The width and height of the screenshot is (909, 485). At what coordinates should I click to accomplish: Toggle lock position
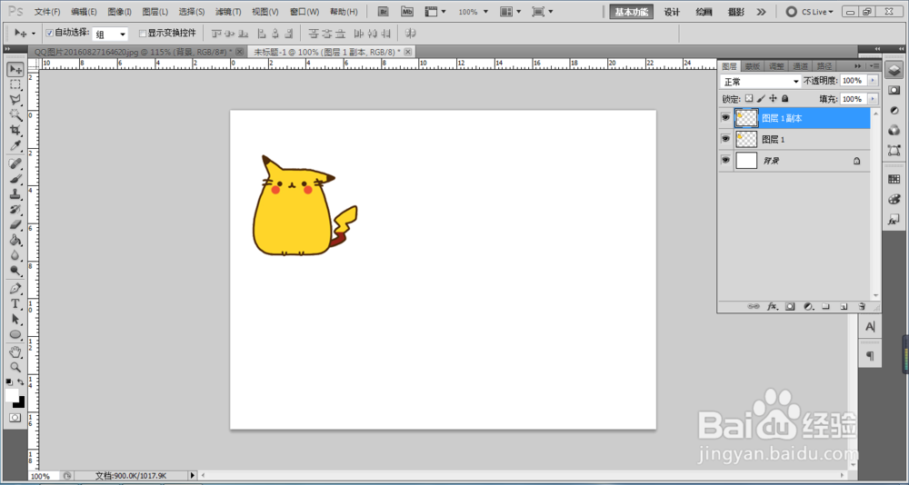(773, 98)
